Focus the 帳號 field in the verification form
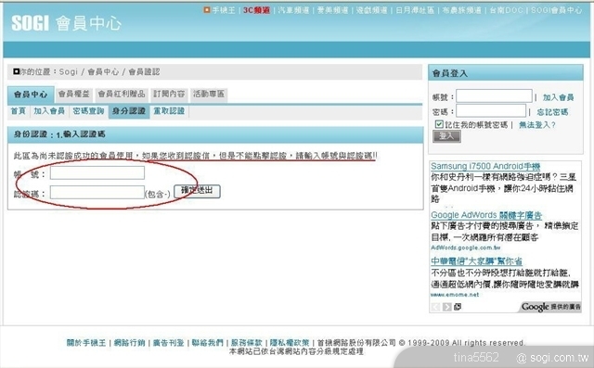594x368 pixels. [x=97, y=172]
